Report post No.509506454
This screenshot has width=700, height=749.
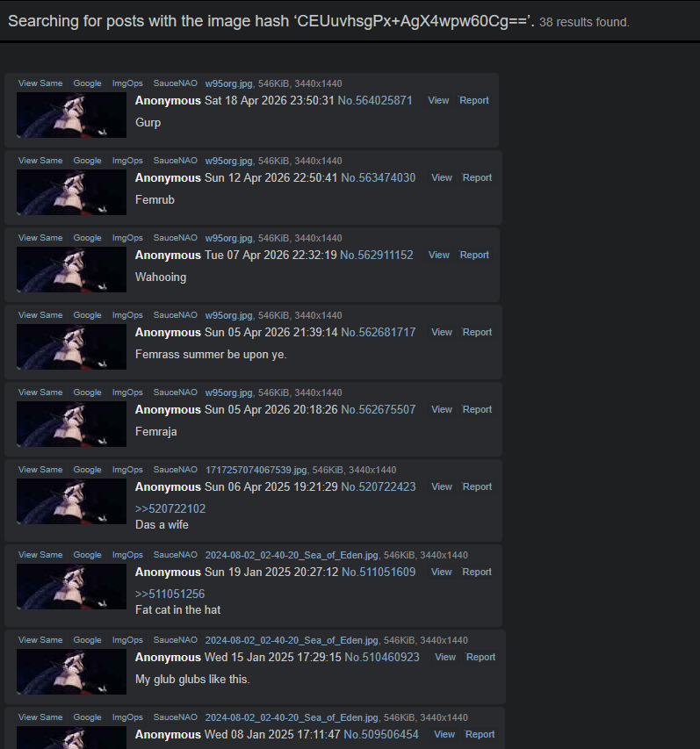pyautogui.click(x=480, y=735)
